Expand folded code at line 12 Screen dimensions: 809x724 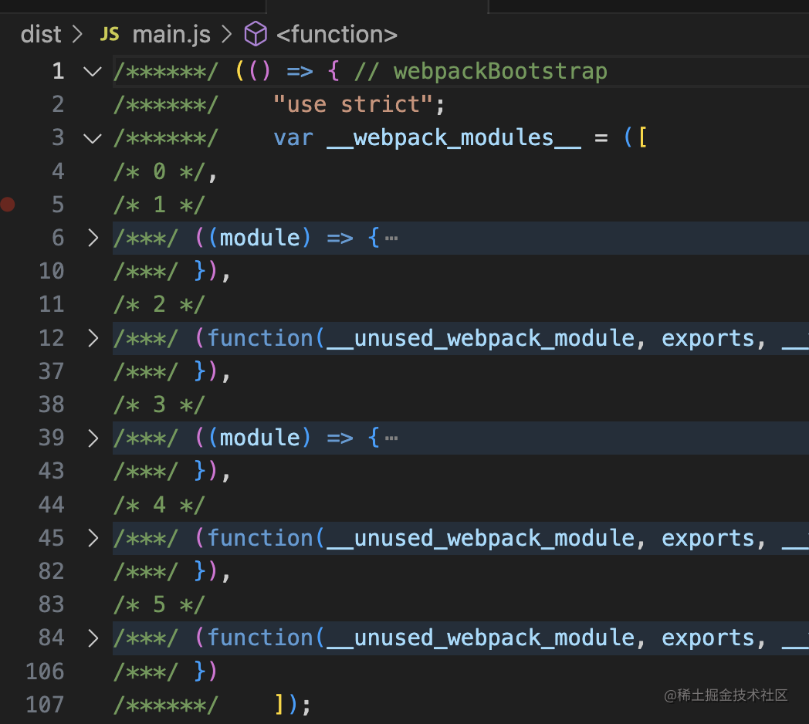pyautogui.click(x=93, y=338)
